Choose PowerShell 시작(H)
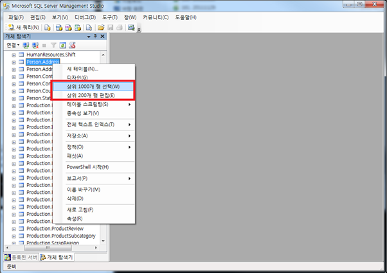Viewport: 387px width, 273px height. pyautogui.click(x=94, y=167)
